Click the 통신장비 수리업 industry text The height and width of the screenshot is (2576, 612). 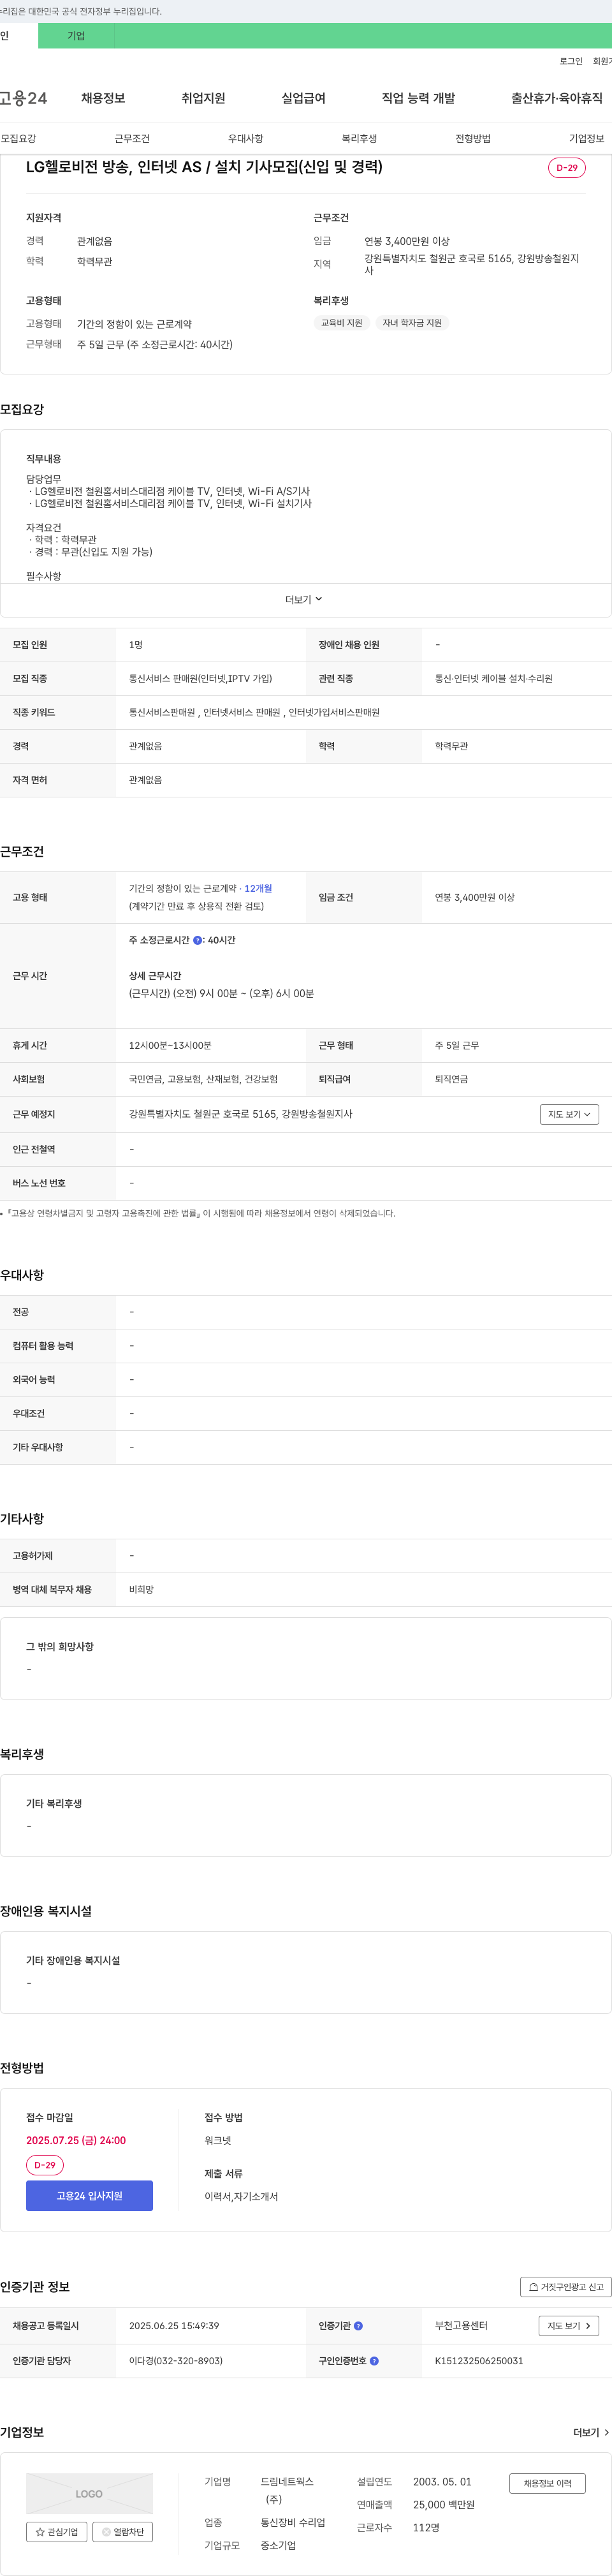293,2523
